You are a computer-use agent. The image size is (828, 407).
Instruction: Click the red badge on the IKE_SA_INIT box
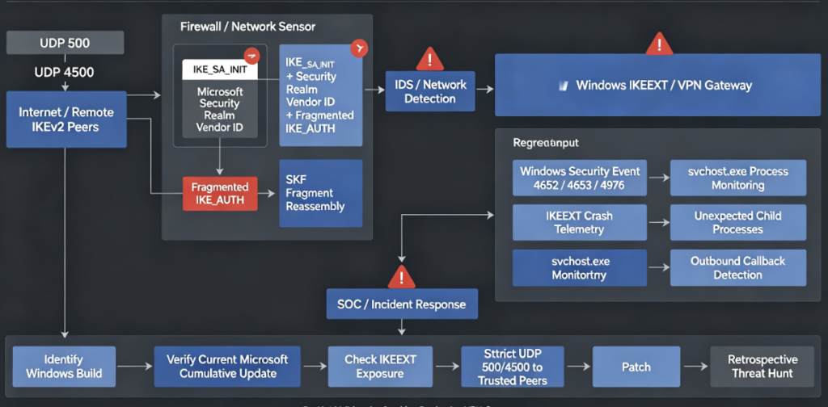(252, 56)
